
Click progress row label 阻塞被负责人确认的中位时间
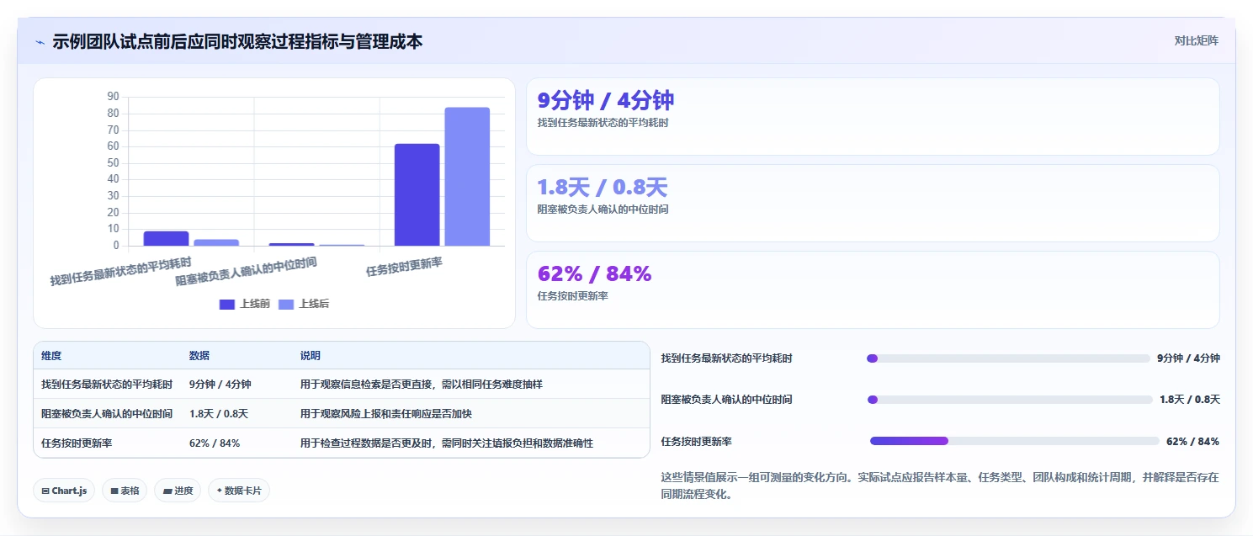[726, 400]
